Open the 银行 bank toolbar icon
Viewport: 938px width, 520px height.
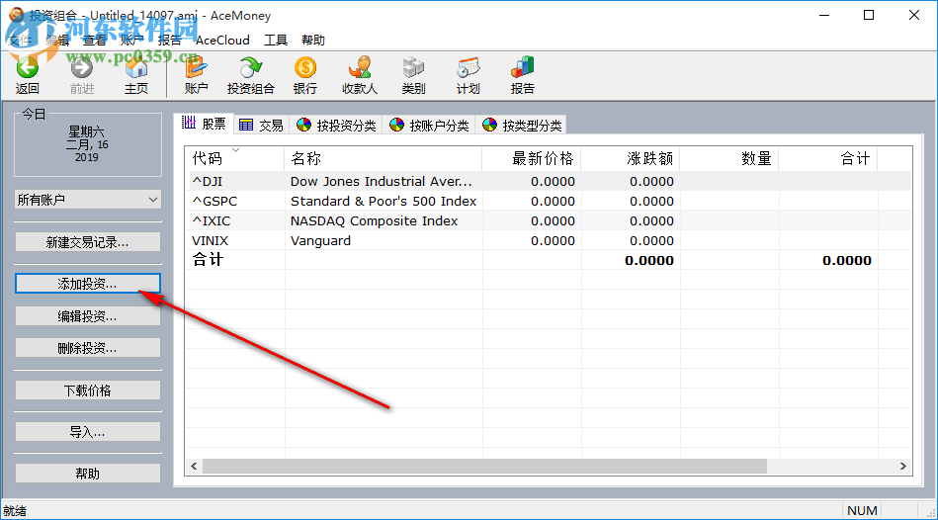coord(305,75)
